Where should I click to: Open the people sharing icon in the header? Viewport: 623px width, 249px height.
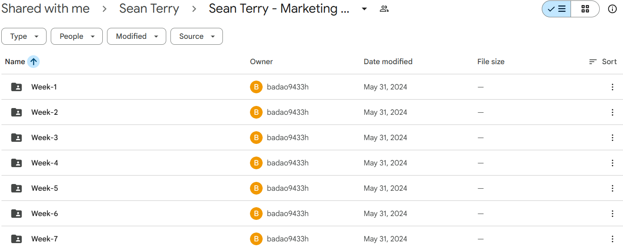pos(384,8)
